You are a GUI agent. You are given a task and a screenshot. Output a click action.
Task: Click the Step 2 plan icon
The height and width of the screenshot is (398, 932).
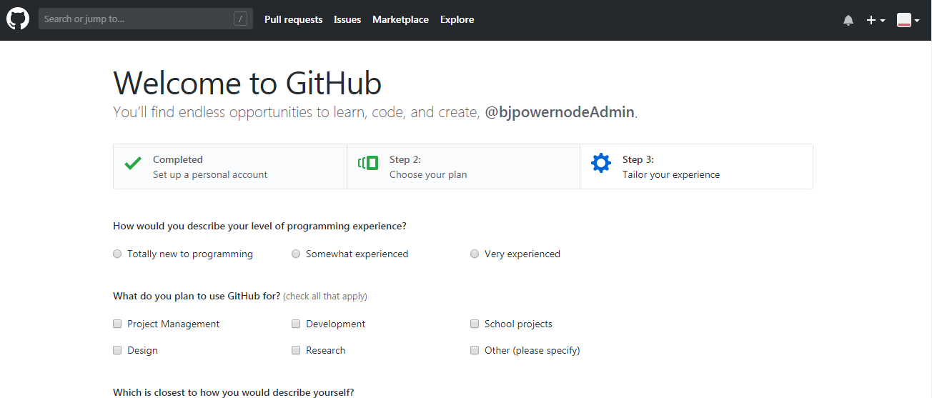pyautogui.click(x=367, y=164)
